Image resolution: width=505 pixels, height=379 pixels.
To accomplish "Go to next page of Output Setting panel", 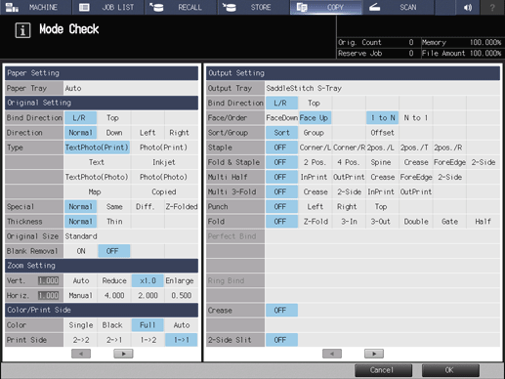I will (374, 354).
